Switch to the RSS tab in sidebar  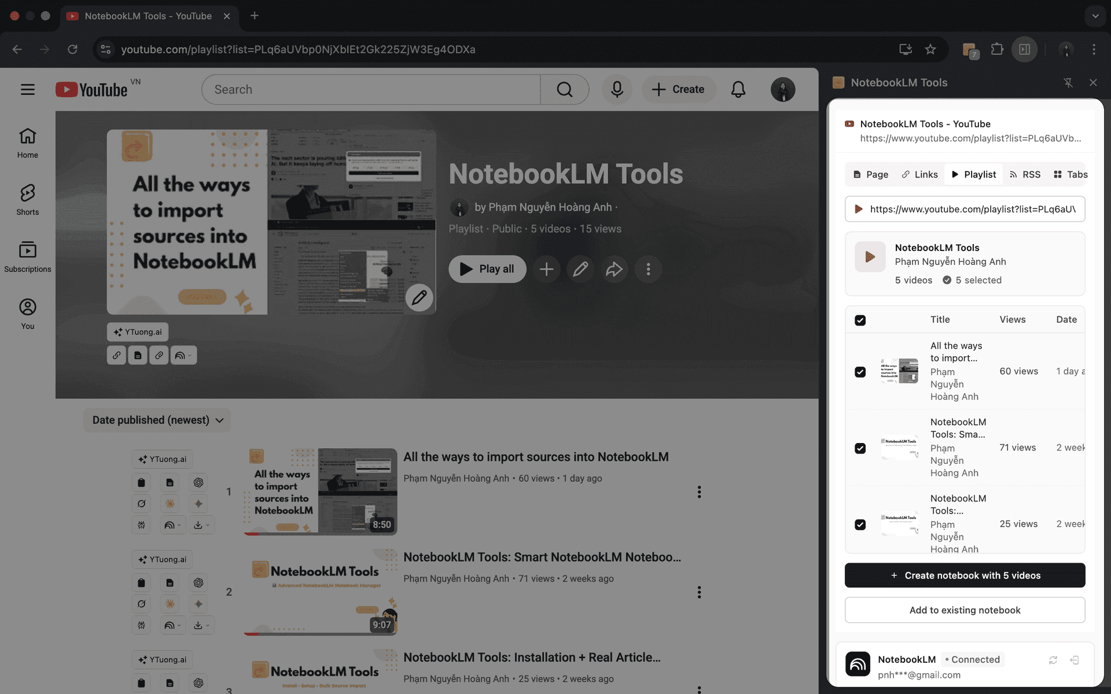(x=1025, y=174)
